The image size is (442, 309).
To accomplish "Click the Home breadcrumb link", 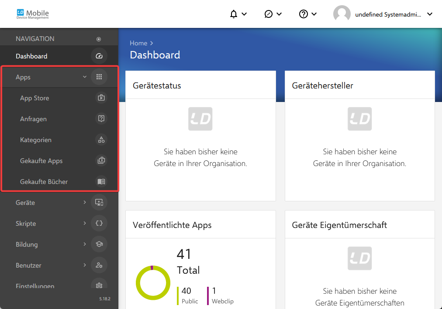I will 138,43.
